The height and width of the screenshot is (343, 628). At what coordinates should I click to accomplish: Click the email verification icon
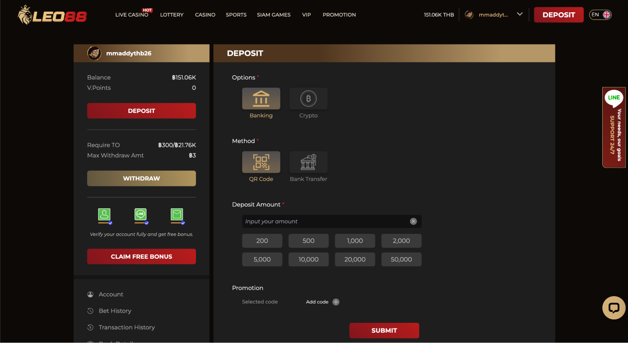tap(177, 215)
